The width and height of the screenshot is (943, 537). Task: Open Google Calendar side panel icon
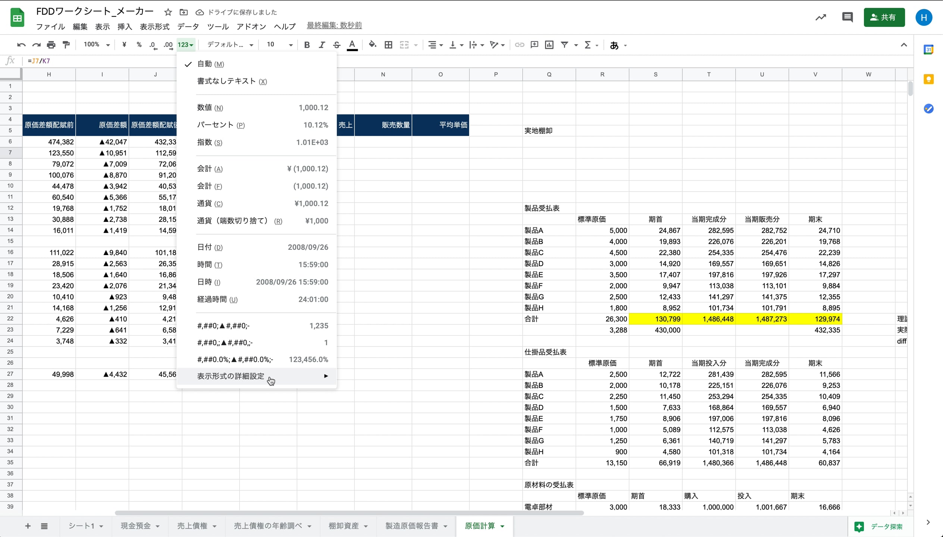928,49
